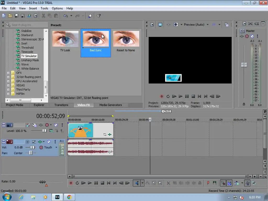Click the track 1 Level slider

click(44, 131)
